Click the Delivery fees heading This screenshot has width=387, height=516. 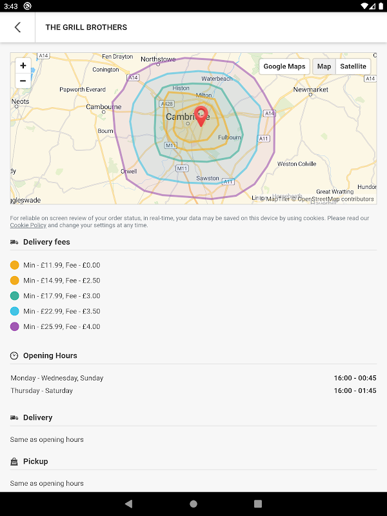point(46,243)
